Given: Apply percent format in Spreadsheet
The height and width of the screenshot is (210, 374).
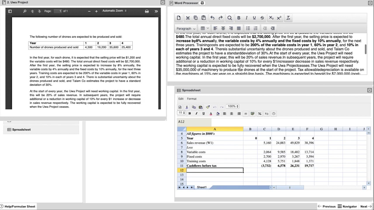Looking at the screenshot, I should point(259,113).
